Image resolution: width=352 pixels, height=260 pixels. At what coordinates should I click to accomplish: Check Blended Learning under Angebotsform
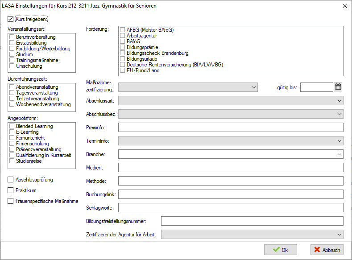(12, 126)
